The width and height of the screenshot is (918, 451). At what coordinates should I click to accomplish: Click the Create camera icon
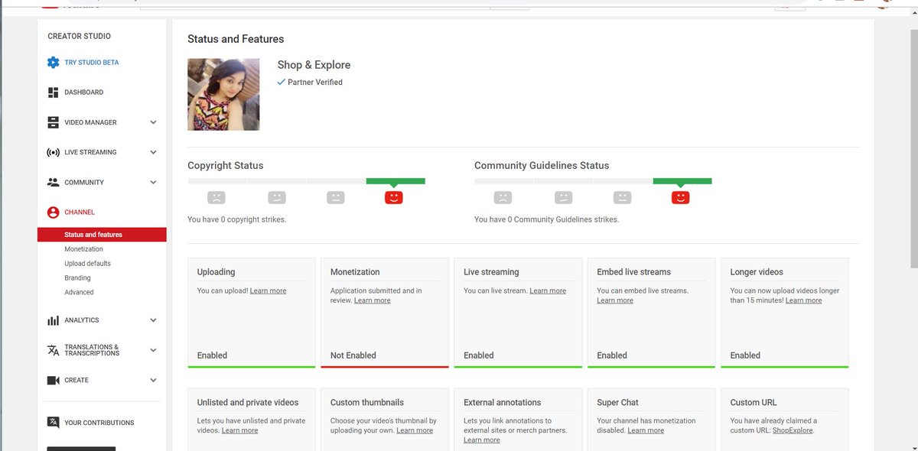[x=53, y=380]
